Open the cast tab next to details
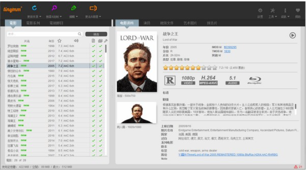 [147, 23]
